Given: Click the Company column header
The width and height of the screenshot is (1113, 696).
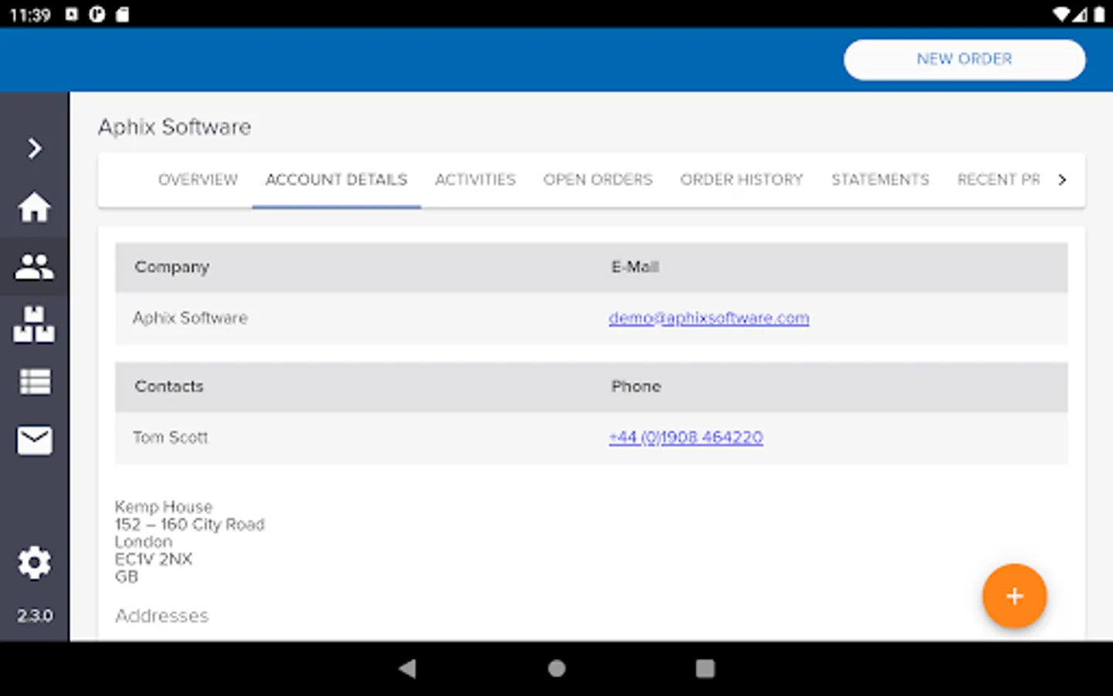Looking at the screenshot, I should pos(172,267).
